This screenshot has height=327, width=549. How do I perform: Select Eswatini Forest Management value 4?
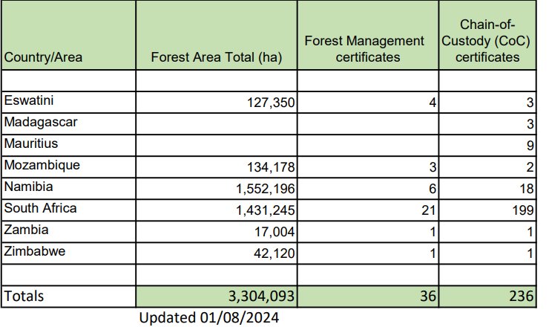coord(433,103)
